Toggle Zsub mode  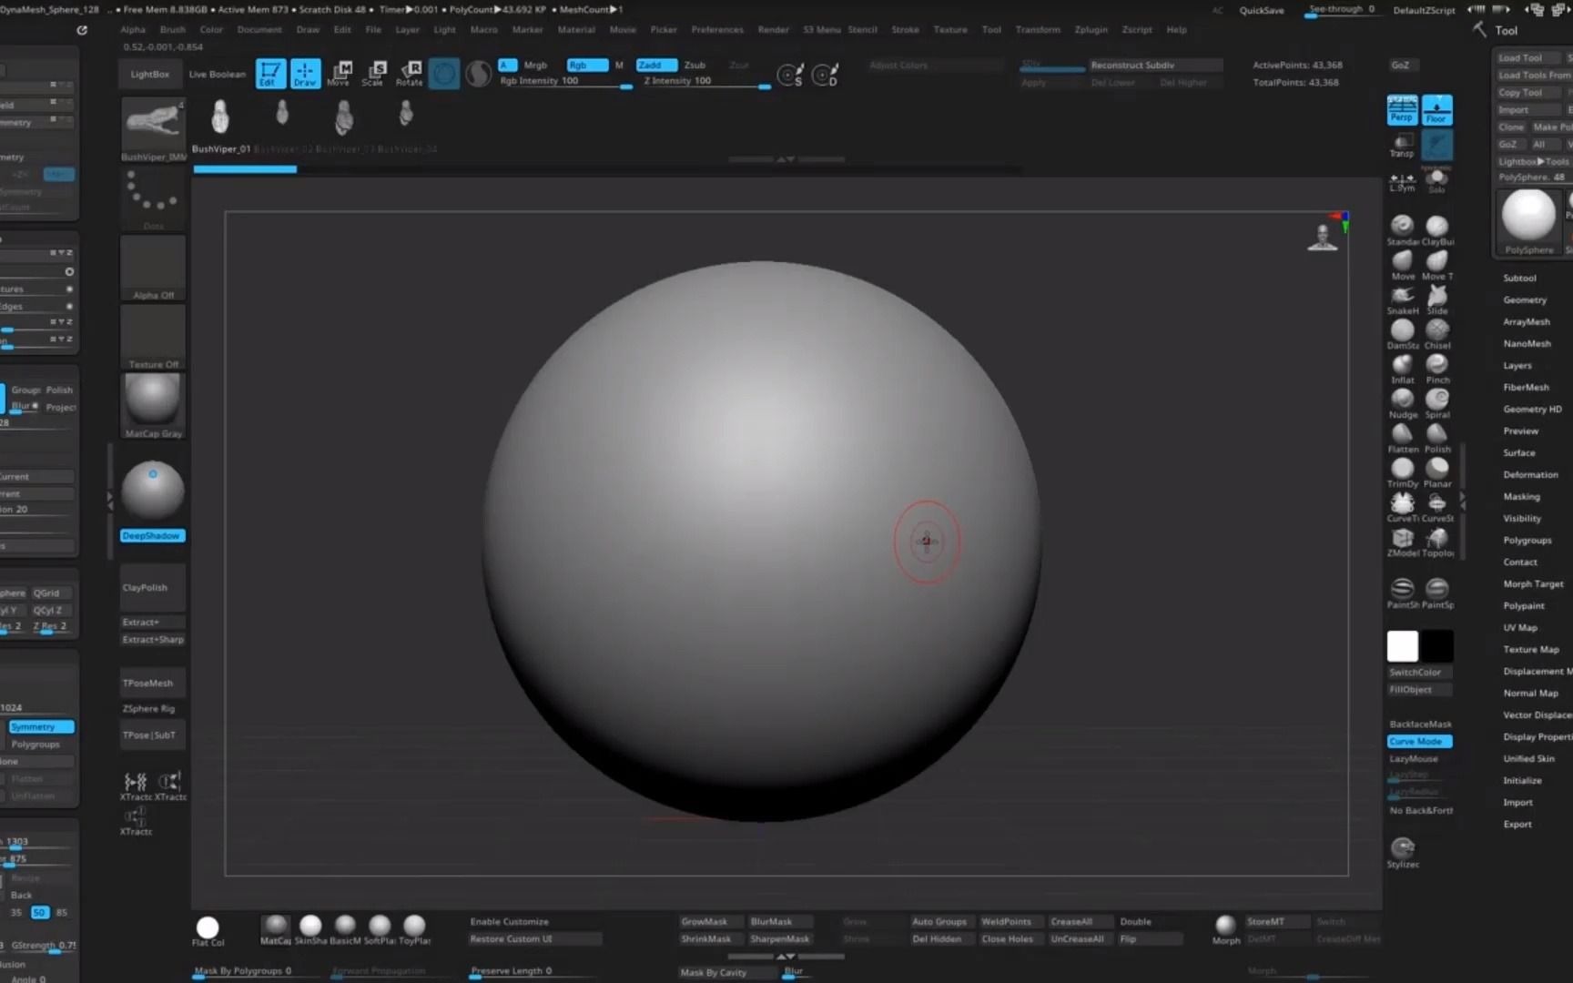695,65
